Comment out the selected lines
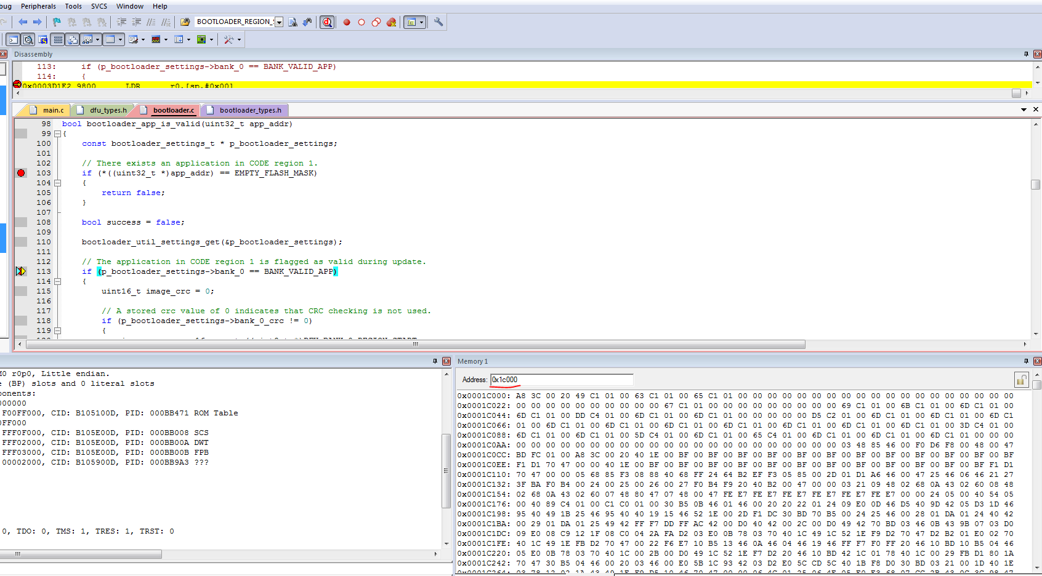Viewport: 1042px width, 576px height. [x=151, y=22]
